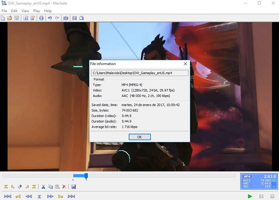
Task: Open the File menu
Action: tap(4, 11)
